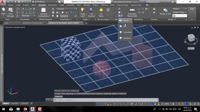Screen dimensions: 200x112
Task: Open the Output ribbon tab
Action: 96,5
